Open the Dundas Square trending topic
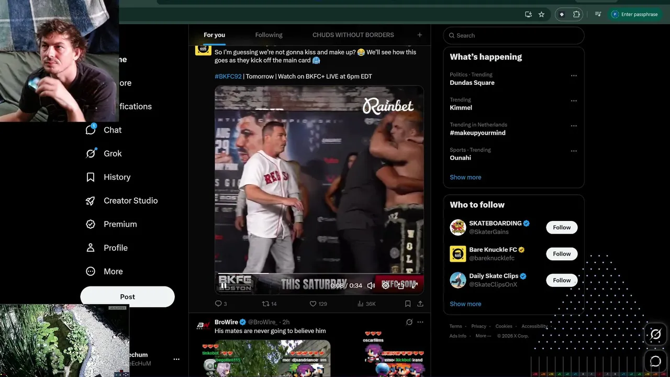Image resolution: width=670 pixels, height=377 pixels. [x=472, y=83]
